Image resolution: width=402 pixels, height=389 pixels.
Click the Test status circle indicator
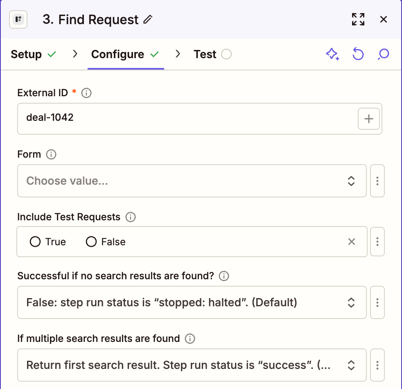point(226,54)
